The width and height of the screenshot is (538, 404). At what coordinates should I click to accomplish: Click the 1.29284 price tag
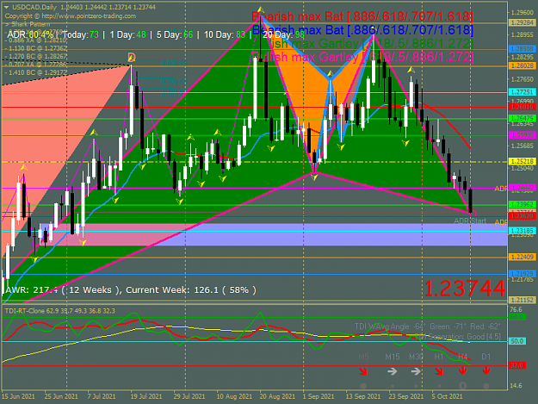[522, 23]
